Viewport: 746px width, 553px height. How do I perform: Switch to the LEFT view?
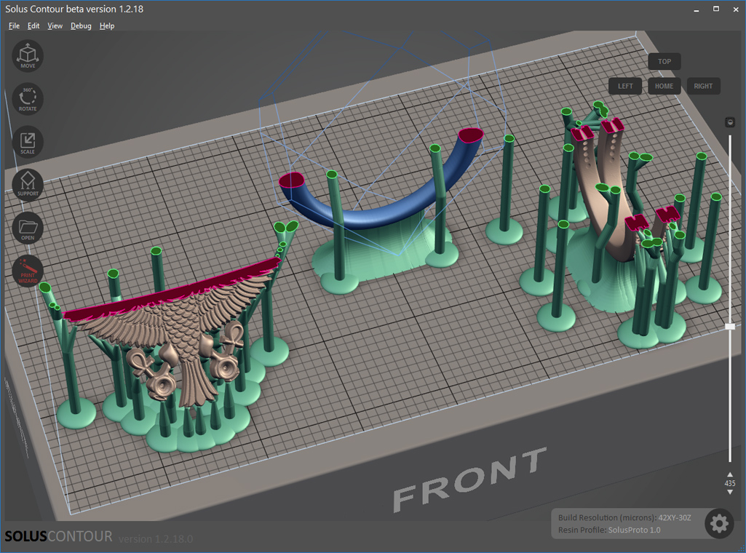625,86
